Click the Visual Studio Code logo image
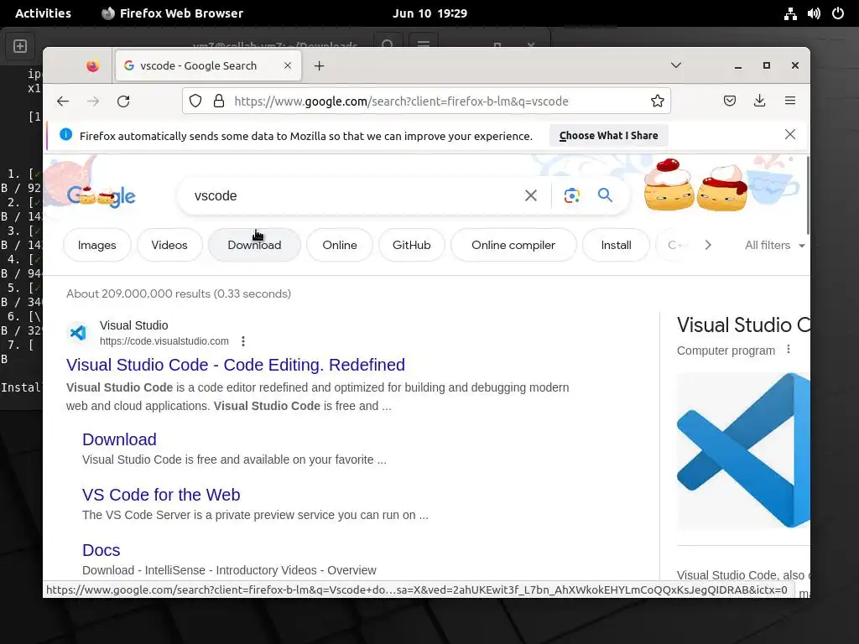Image resolution: width=859 pixels, height=644 pixels. coord(743,450)
